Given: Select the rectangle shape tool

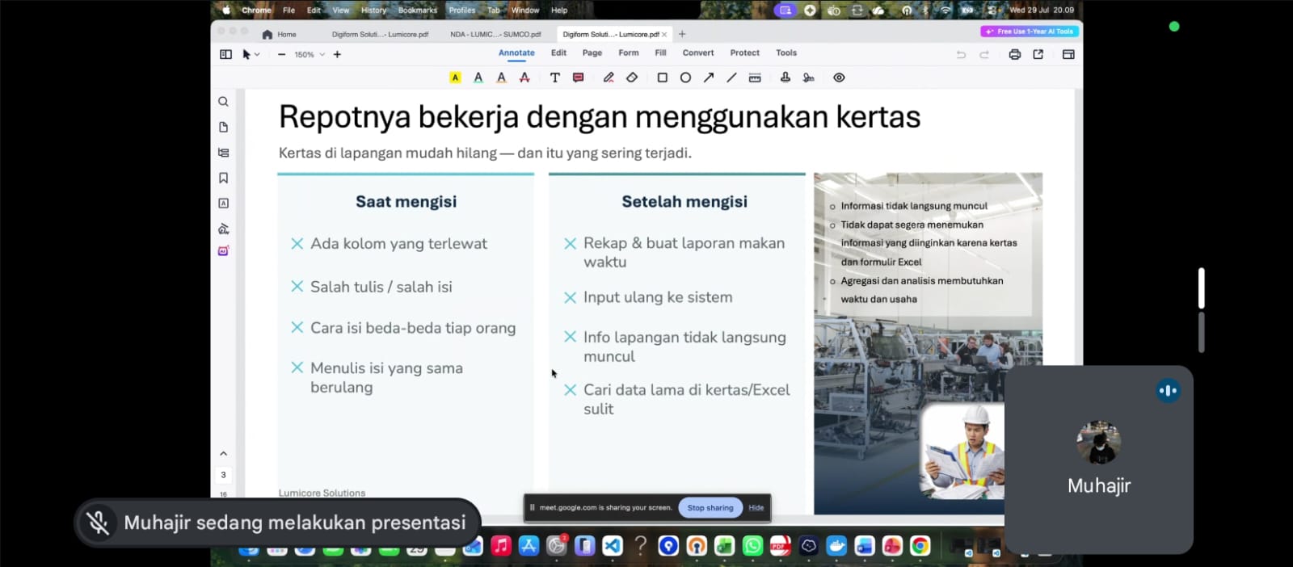Looking at the screenshot, I should coord(662,78).
